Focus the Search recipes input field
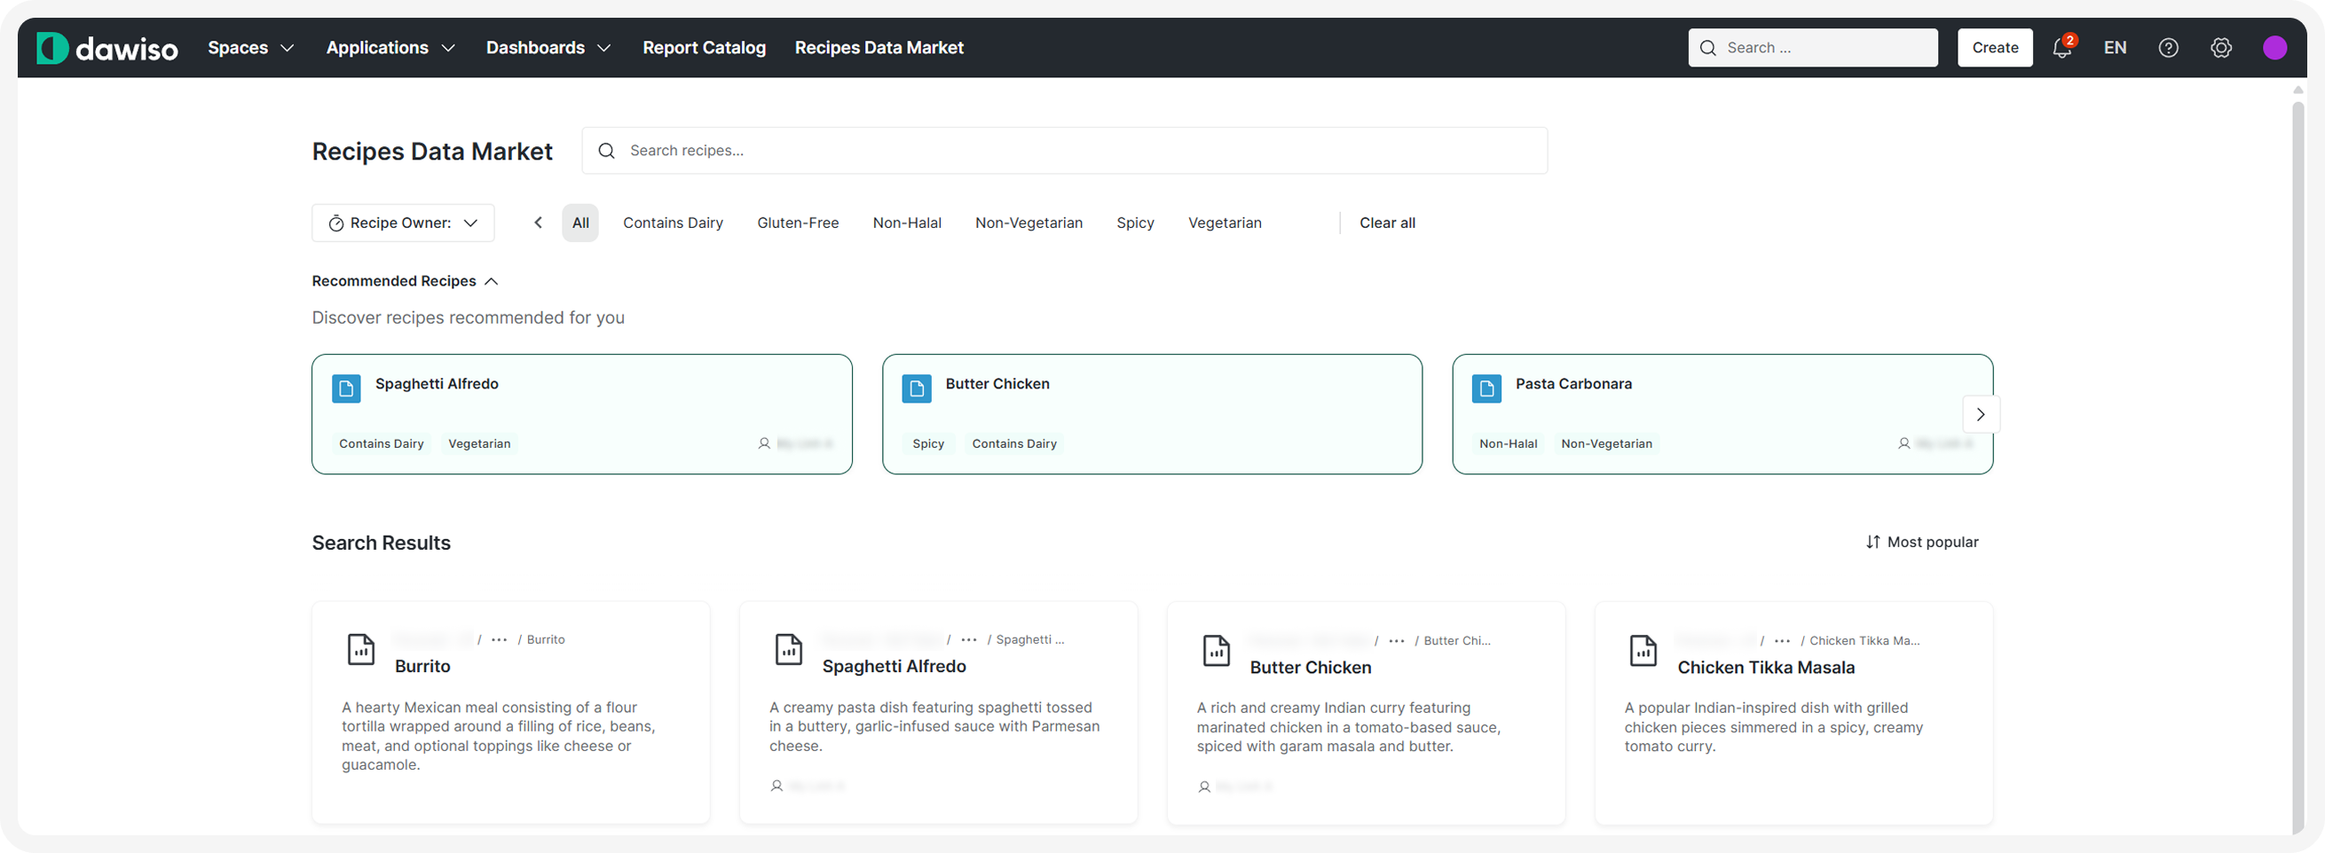Screen dimensions: 2325x853 point(1074,151)
